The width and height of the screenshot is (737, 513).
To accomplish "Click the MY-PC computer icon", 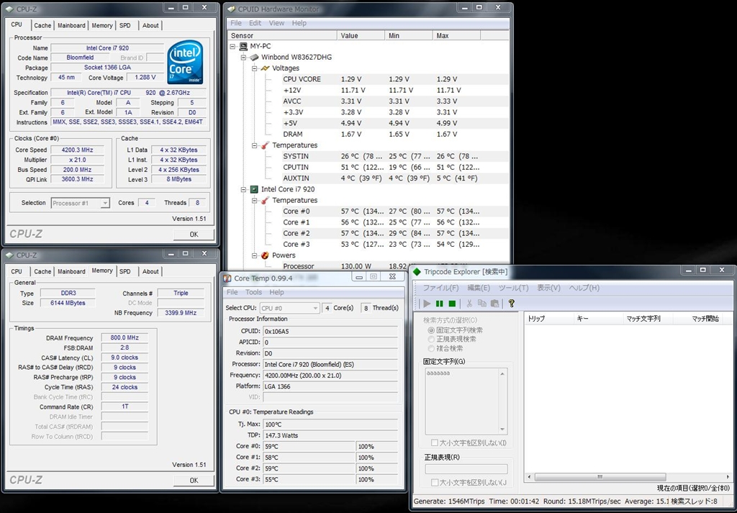I will (244, 46).
